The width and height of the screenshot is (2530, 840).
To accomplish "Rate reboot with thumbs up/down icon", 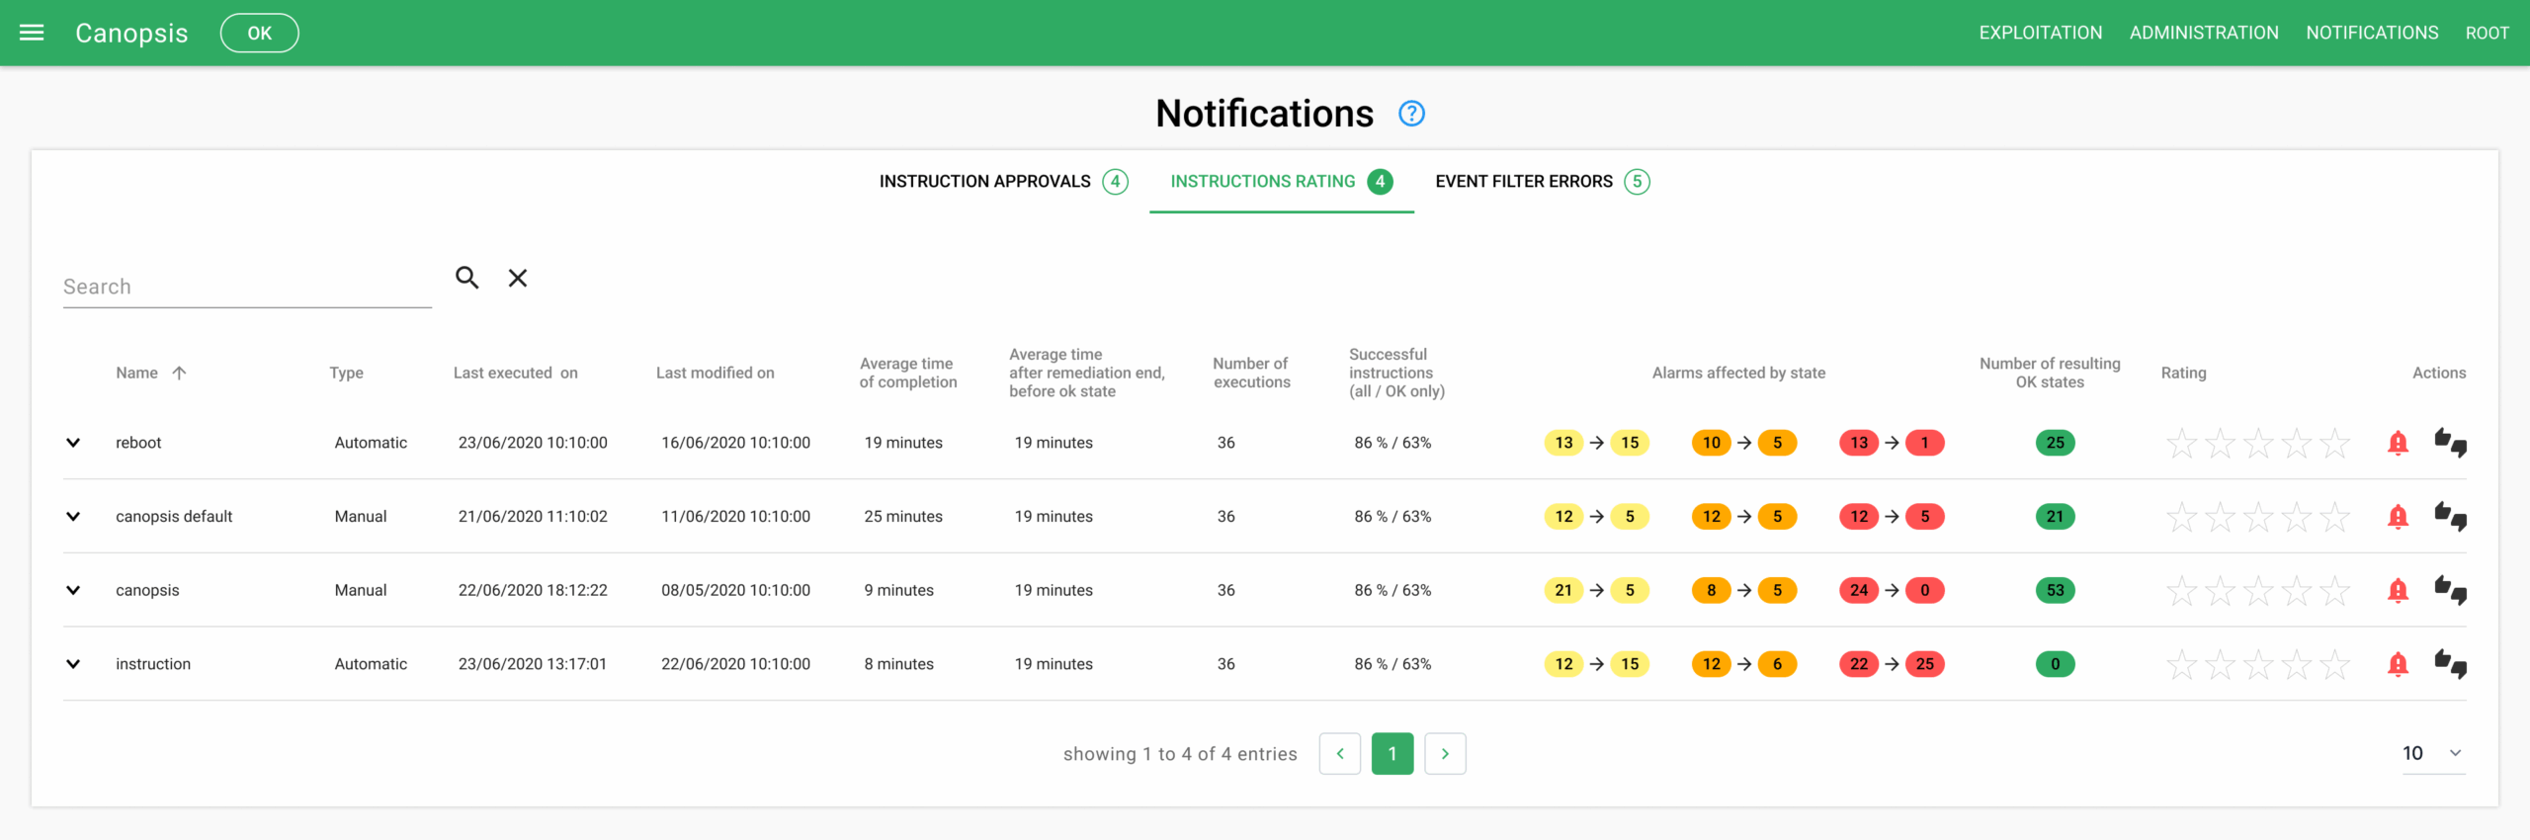I will [2451, 443].
